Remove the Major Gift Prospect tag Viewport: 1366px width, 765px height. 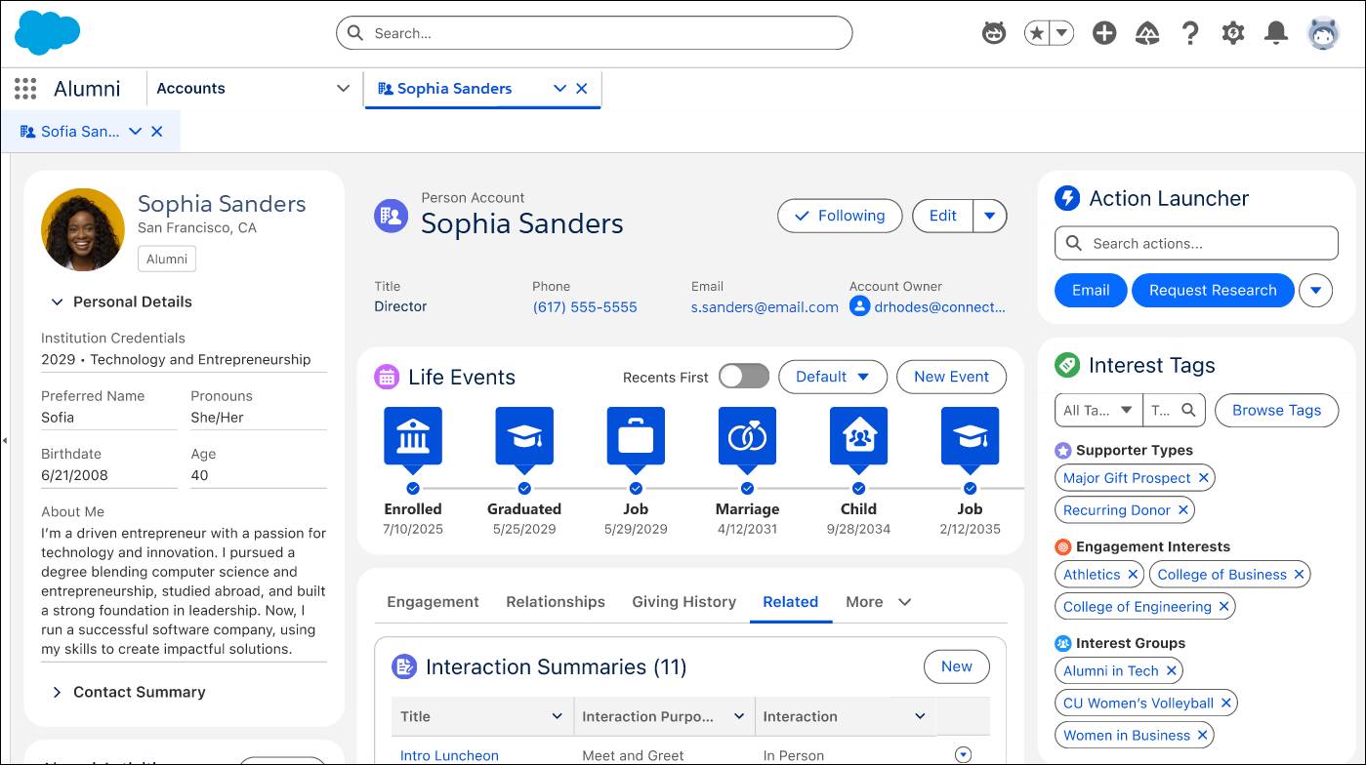[x=1204, y=478]
